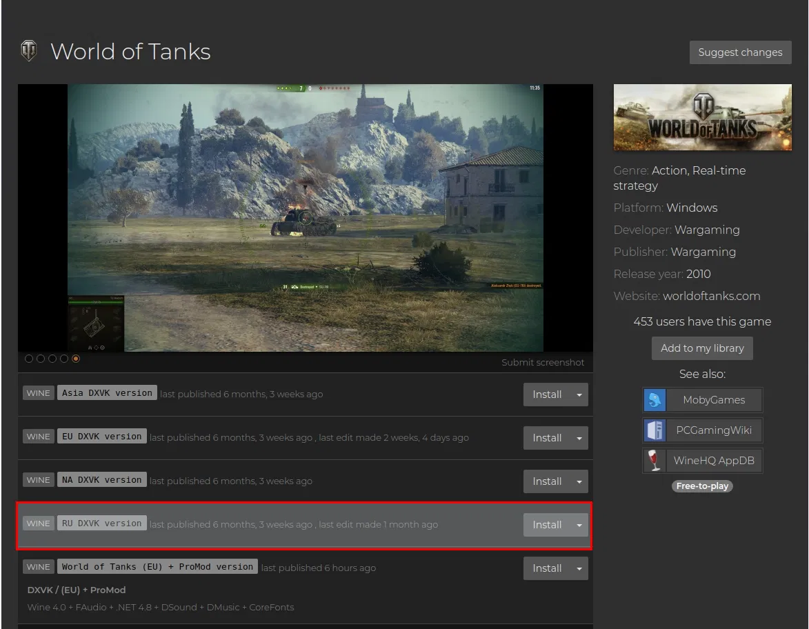Click the World of Tanks page title

click(130, 52)
